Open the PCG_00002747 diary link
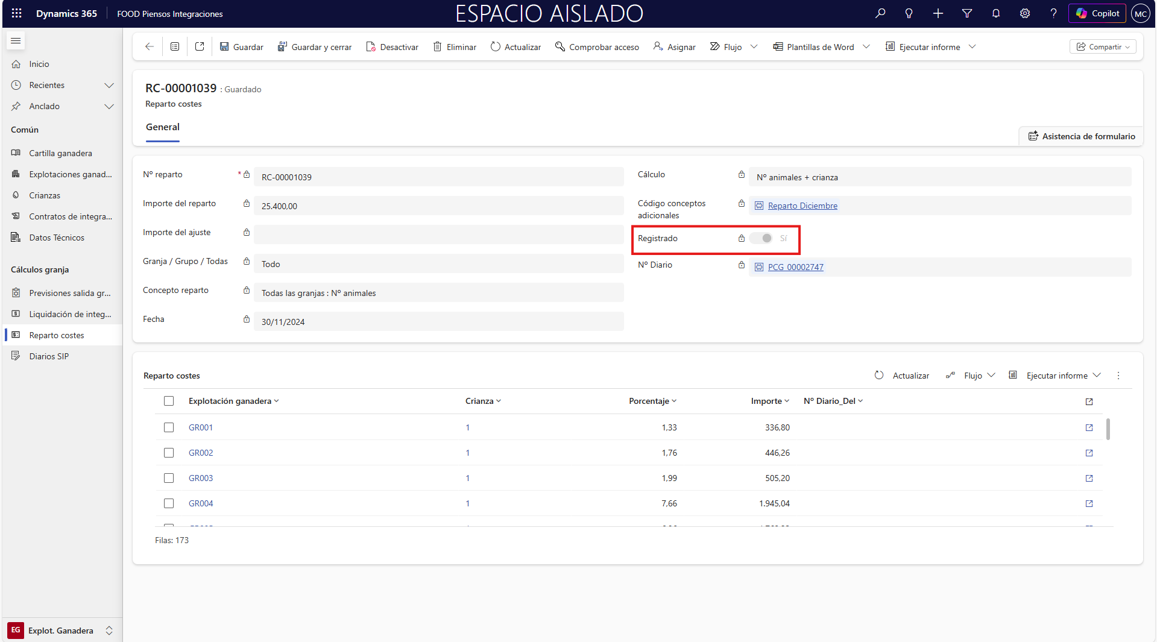The width and height of the screenshot is (1157, 642). point(795,267)
